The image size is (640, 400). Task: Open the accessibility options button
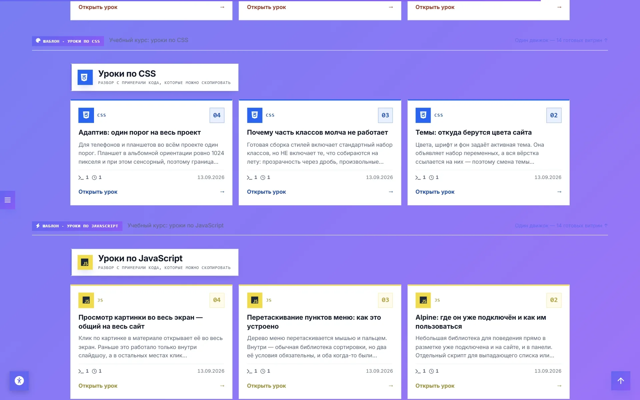coord(19,381)
